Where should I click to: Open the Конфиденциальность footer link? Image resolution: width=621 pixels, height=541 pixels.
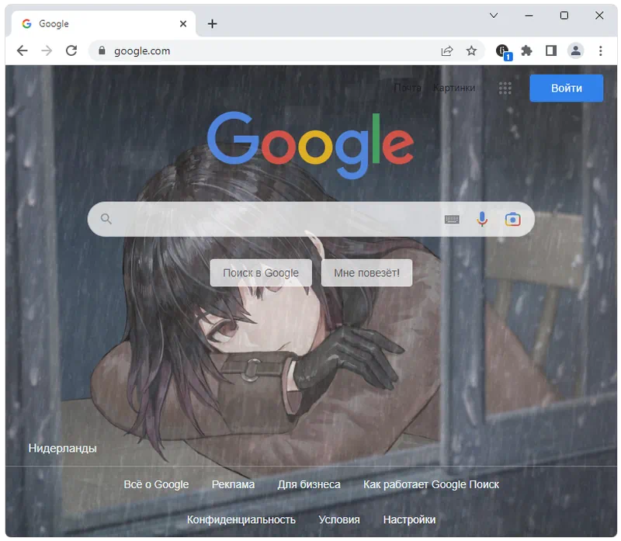point(241,519)
